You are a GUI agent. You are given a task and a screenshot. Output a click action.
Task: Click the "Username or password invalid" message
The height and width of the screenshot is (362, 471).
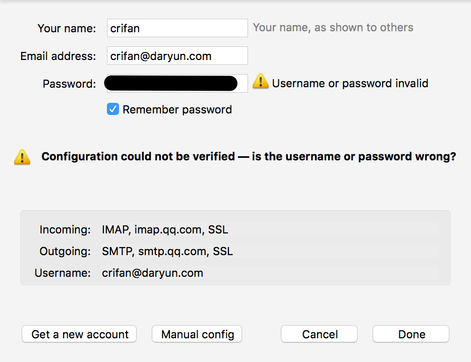pyautogui.click(x=350, y=83)
